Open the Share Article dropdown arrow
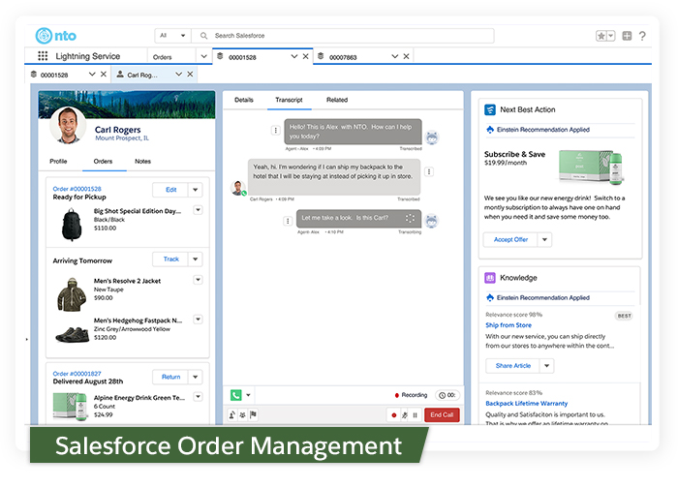The image size is (678, 488). [546, 366]
